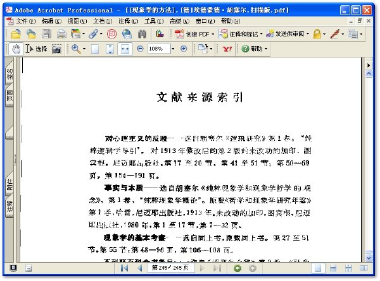
Task: Open the 视图 (View) menu
Action: (x=77, y=21)
